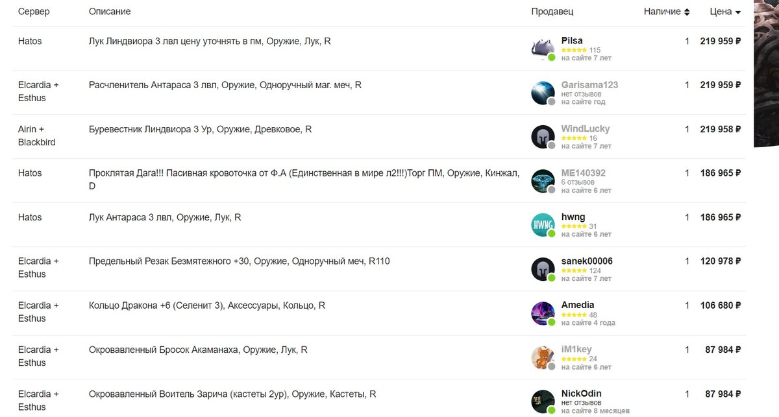Image resolution: width=779 pixels, height=417 pixels.
Task: Sort listings by Цена column
Action: pos(725,12)
